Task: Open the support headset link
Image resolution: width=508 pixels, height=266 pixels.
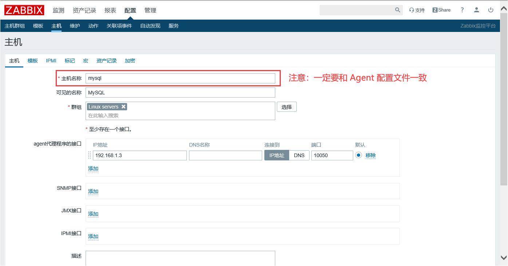Action: (417, 10)
